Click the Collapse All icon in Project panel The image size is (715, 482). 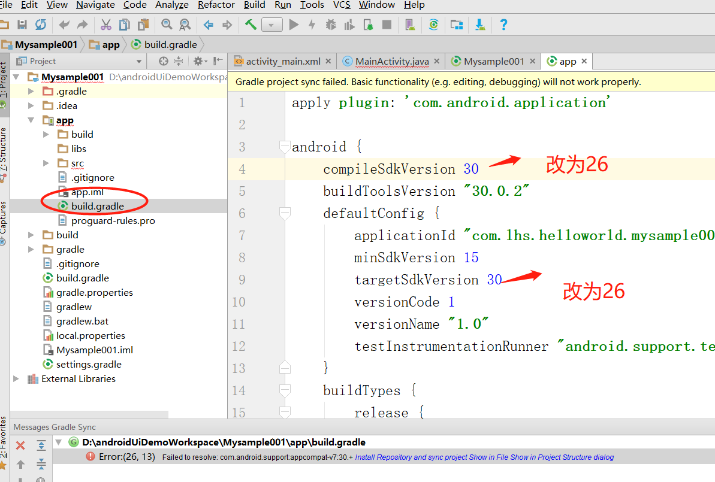[x=179, y=61]
